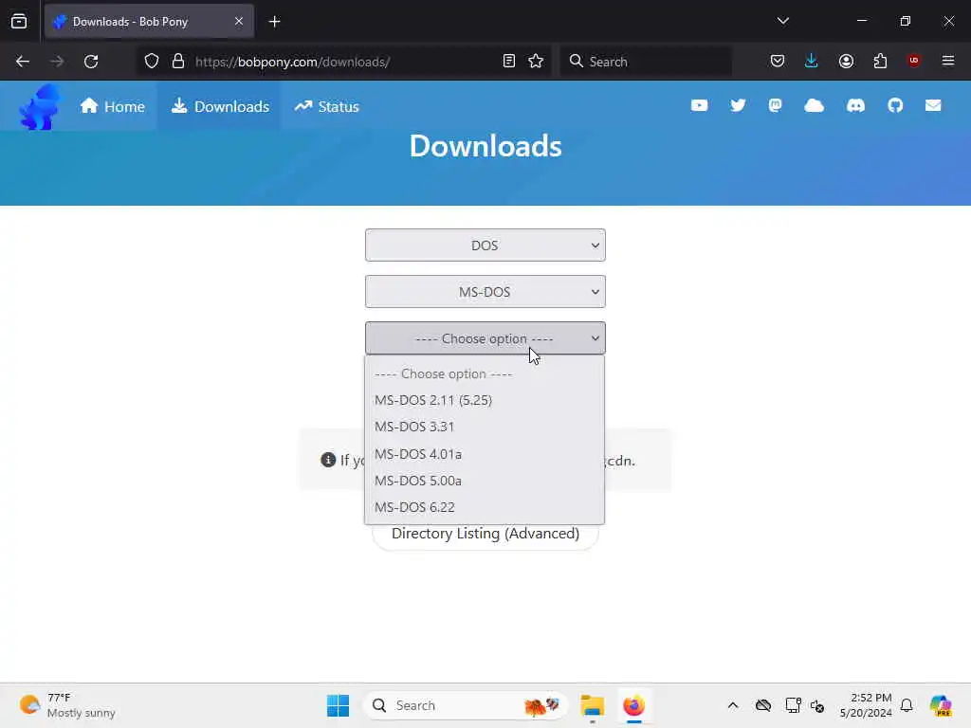Click the bobpony.com address bar URL
Image resolution: width=971 pixels, height=728 pixels.
pos(292,62)
